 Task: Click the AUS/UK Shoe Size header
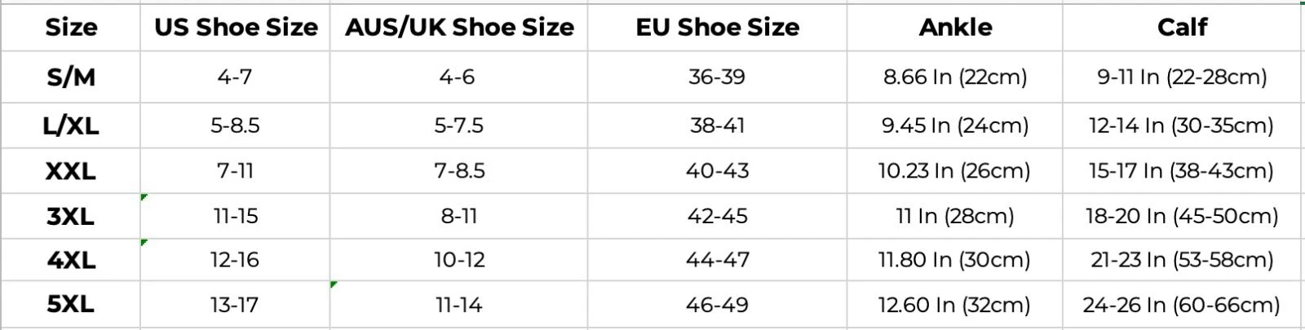458,28
